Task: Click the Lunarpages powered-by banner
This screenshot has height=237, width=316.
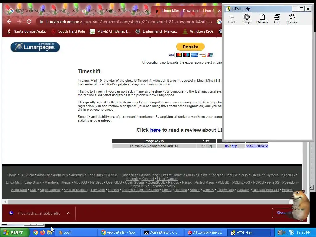Action: click(35, 47)
